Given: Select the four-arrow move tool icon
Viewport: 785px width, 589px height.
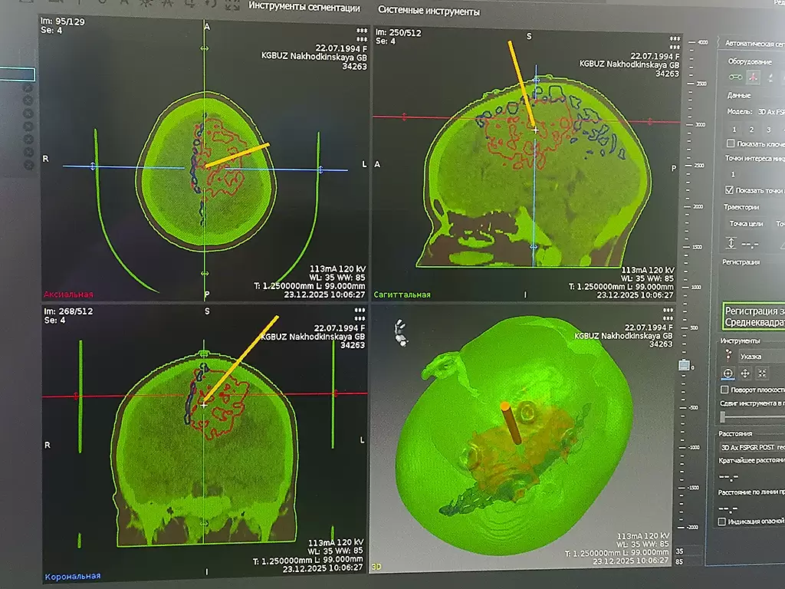Looking at the screenshot, I should click(x=744, y=373).
